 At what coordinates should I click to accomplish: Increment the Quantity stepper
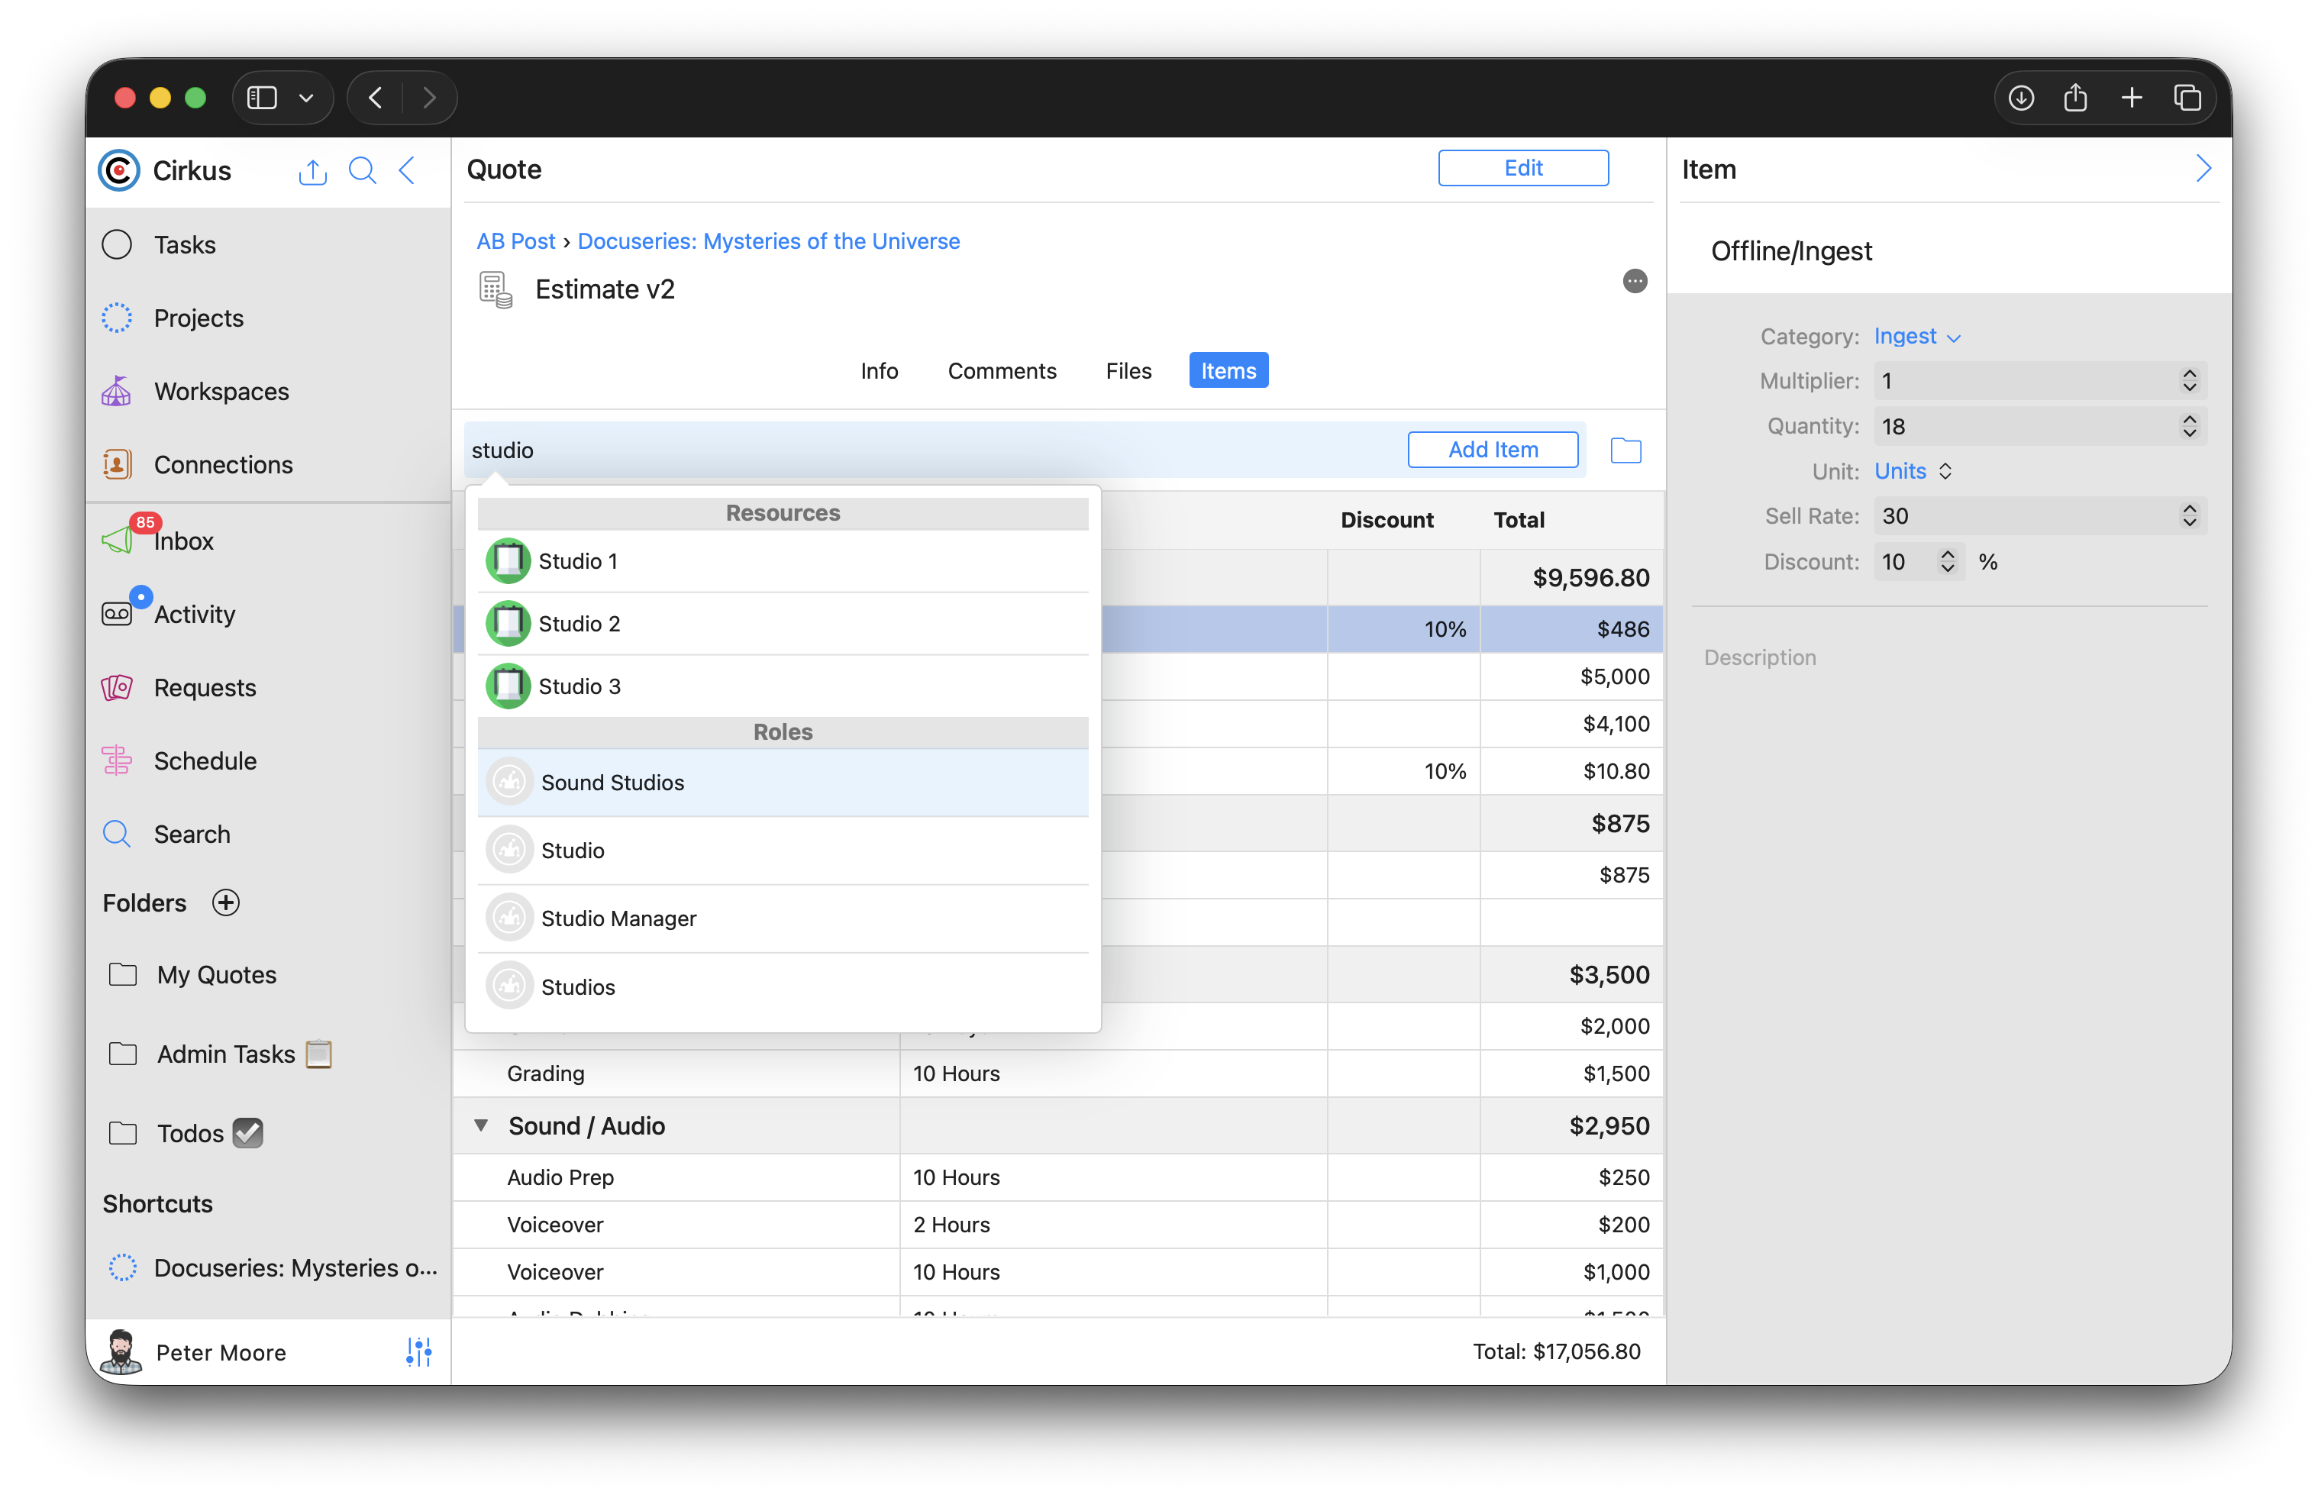click(2189, 419)
